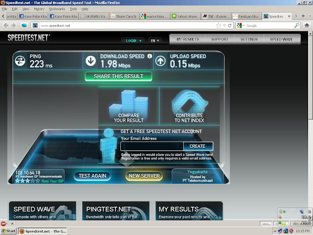This screenshot has height=235, width=313.
Task: Click the Your Email Address field
Action: click(x=152, y=146)
